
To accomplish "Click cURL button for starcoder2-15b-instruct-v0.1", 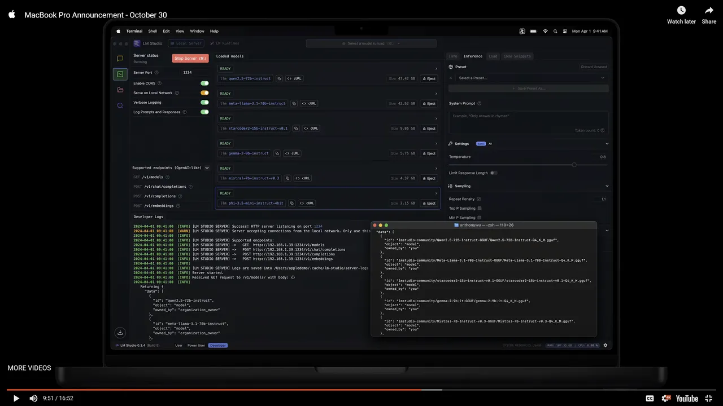I will (x=311, y=128).
